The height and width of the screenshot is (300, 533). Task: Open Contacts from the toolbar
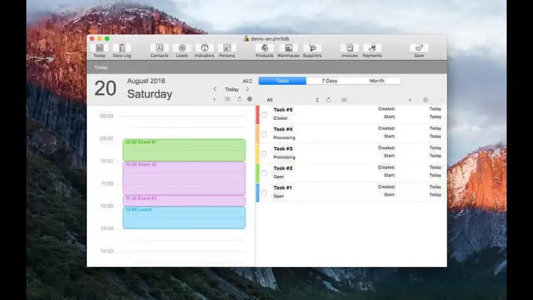[159, 48]
